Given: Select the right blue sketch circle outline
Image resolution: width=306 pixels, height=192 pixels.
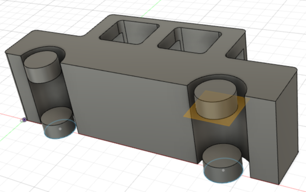Looking at the screenshot, I should (223, 170).
